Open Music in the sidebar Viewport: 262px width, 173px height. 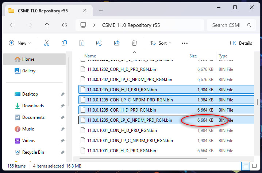click(34, 129)
